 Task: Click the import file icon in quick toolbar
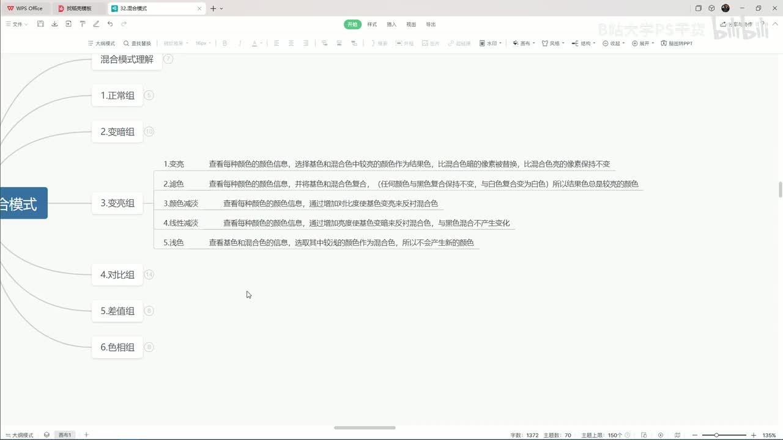tap(68, 24)
